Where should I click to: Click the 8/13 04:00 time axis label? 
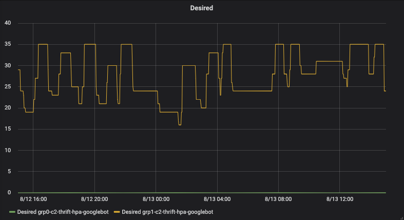(x=217, y=199)
